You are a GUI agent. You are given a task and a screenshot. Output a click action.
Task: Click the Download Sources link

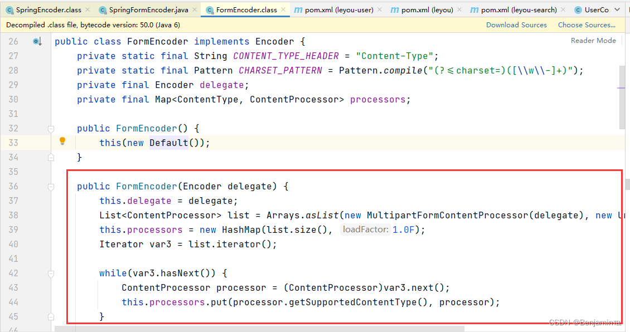point(516,25)
